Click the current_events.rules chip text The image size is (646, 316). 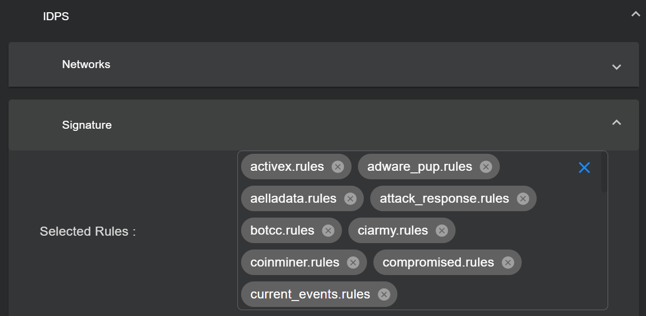click(x=310, y=295)
